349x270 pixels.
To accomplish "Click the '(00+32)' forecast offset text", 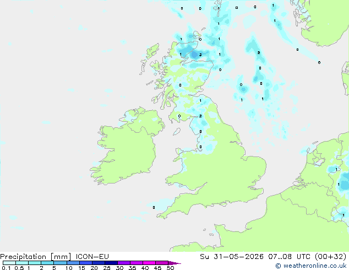I will (x=330, y=257).
